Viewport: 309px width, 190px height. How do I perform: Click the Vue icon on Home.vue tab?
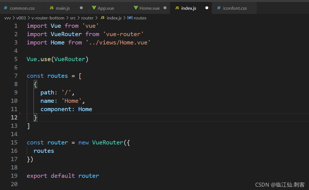pyautogui.click(x=136, y=8)
